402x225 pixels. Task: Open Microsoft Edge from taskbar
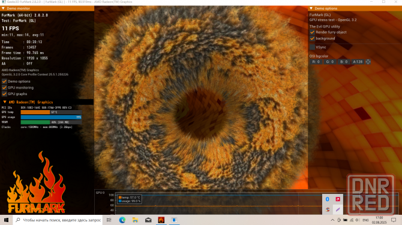(x=122, y=220)
